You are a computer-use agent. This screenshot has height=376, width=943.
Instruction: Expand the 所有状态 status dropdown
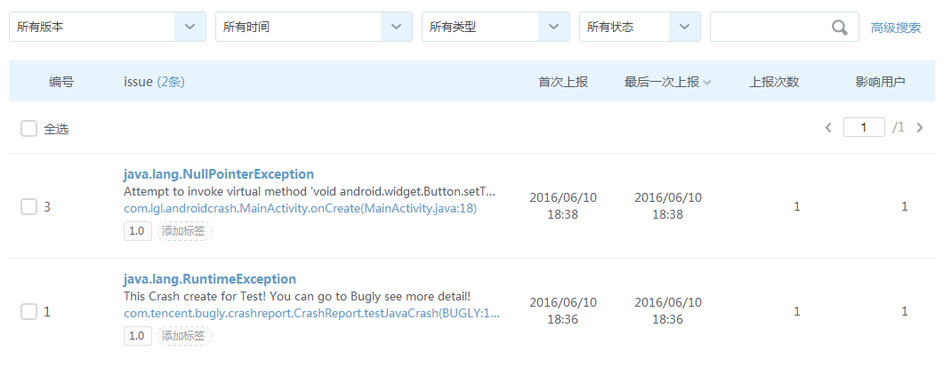coord(683,27)
